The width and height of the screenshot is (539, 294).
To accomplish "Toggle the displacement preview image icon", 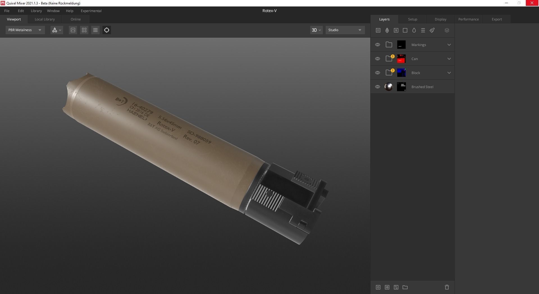I will click(73, 30).
